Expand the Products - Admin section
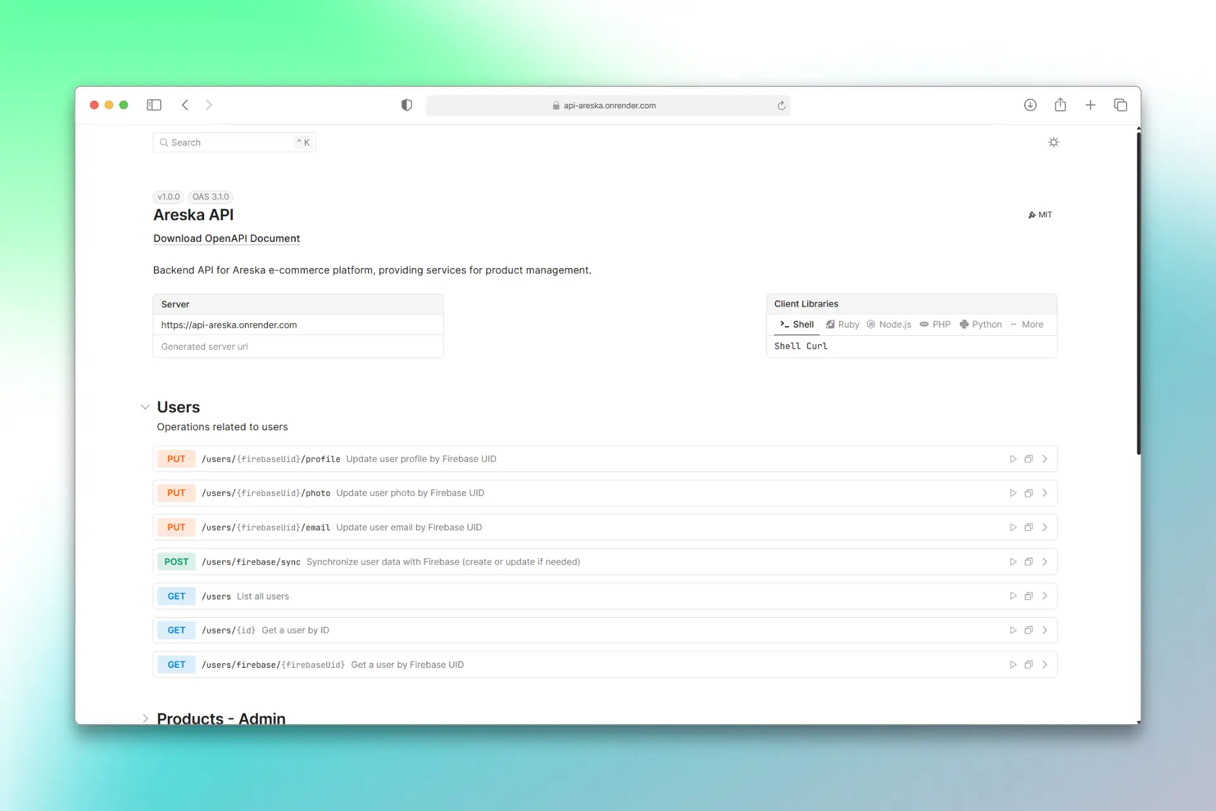 coord(145,718)
